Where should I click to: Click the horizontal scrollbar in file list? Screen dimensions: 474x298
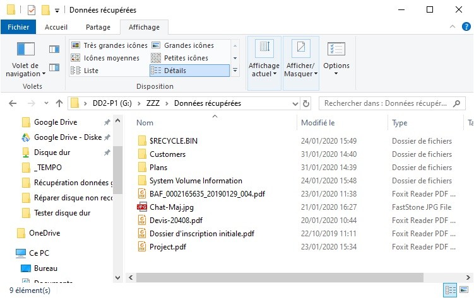click(x=284, y=277)
